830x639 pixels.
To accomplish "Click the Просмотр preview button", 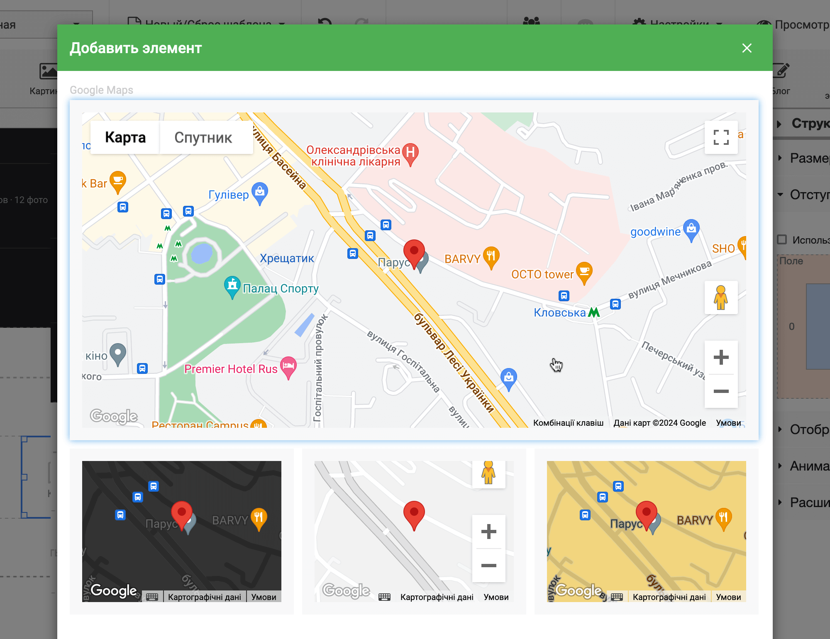I will pyautogui.click(x=793, y=24).
